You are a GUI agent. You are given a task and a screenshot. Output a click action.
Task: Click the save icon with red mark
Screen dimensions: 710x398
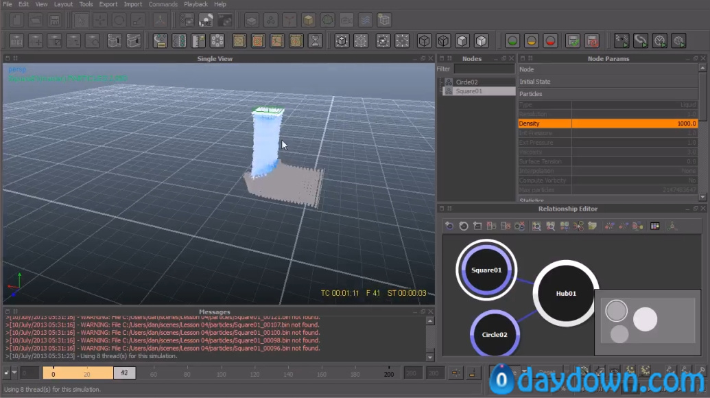pyautogui.click(x=592, y=40)
